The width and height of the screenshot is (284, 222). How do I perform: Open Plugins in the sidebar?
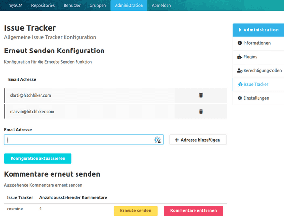258,57
